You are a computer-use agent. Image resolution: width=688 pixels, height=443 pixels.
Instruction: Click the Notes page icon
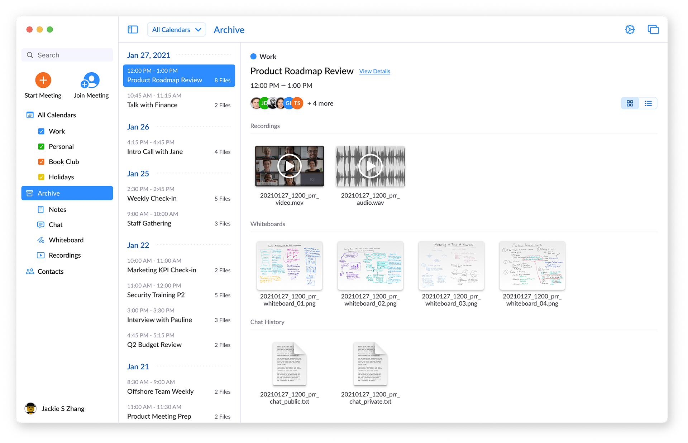coord(41,210)
